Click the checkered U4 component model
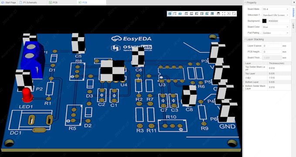This screenshot has width=296, height=157. tap(112, 71)
